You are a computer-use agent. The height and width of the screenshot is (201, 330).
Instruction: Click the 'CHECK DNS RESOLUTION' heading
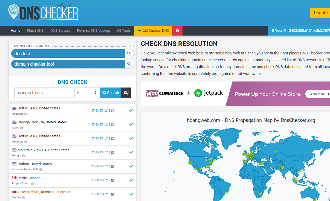tap(179, 44)
